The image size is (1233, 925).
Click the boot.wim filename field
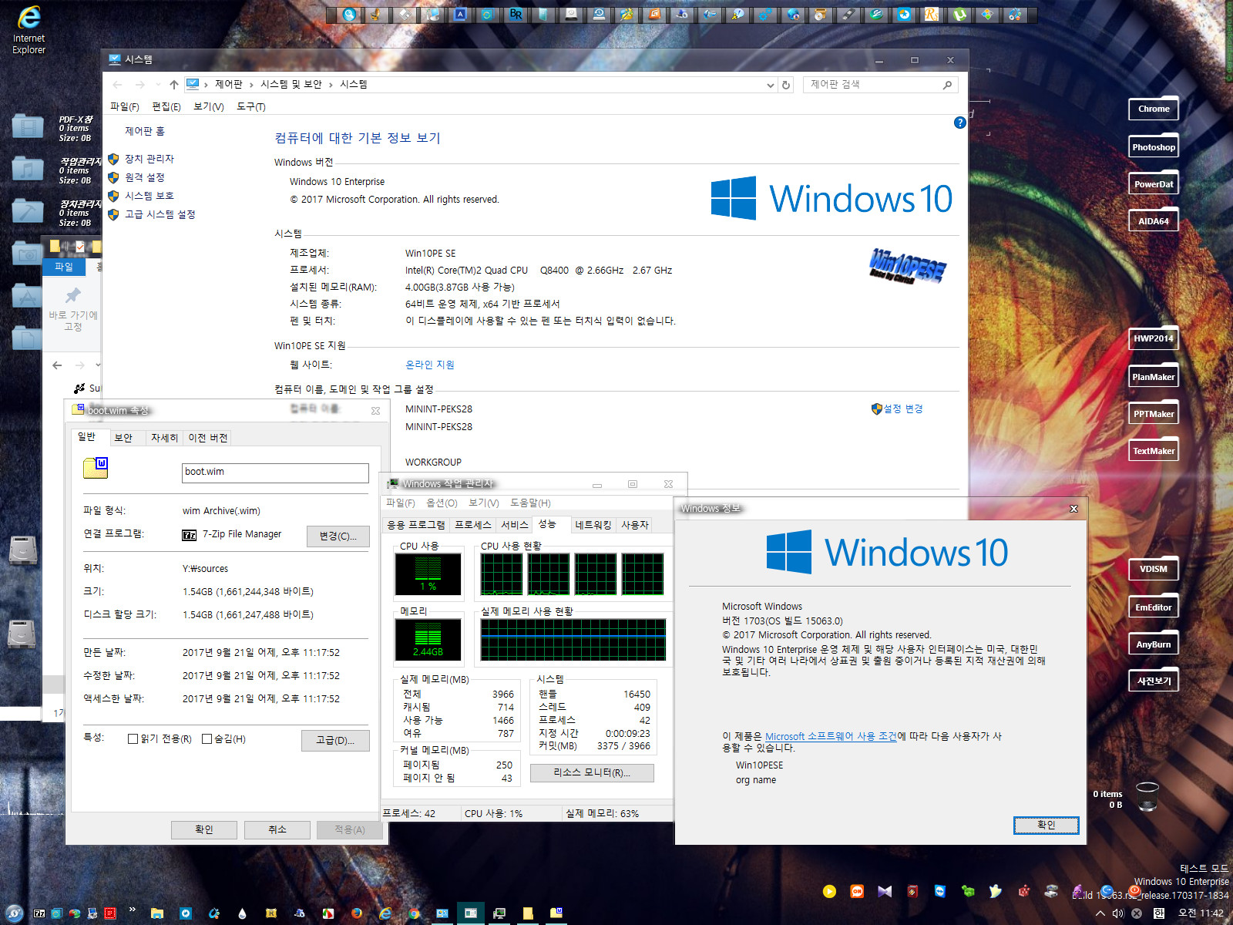(275, 473)
